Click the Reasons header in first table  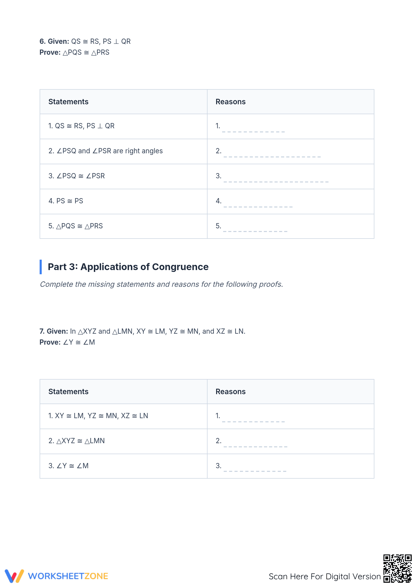(x=230, y=102)
